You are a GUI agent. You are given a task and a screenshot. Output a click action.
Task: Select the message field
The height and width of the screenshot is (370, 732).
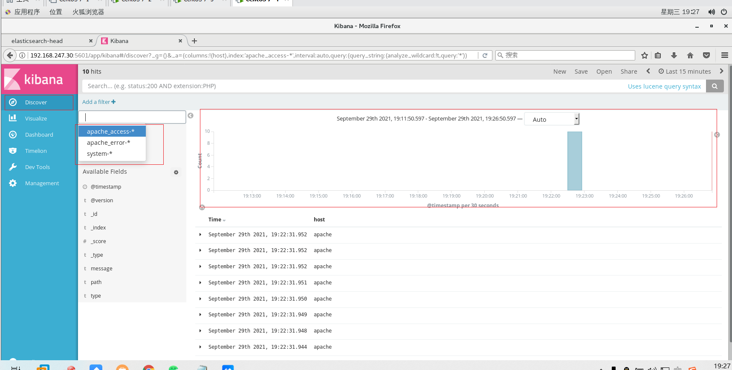(101, 269)
